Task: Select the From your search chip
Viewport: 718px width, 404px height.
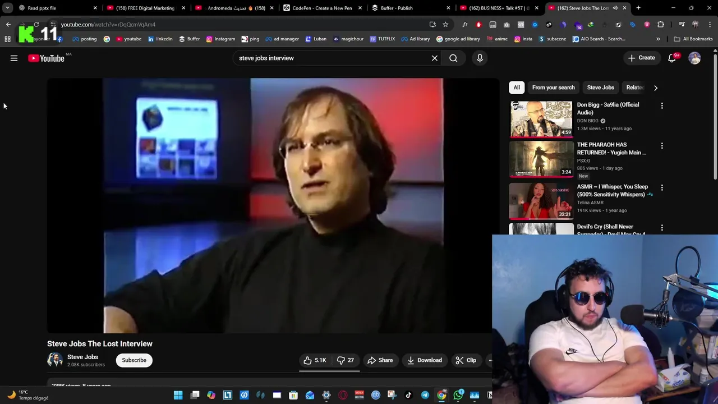Action: (553, 88)
